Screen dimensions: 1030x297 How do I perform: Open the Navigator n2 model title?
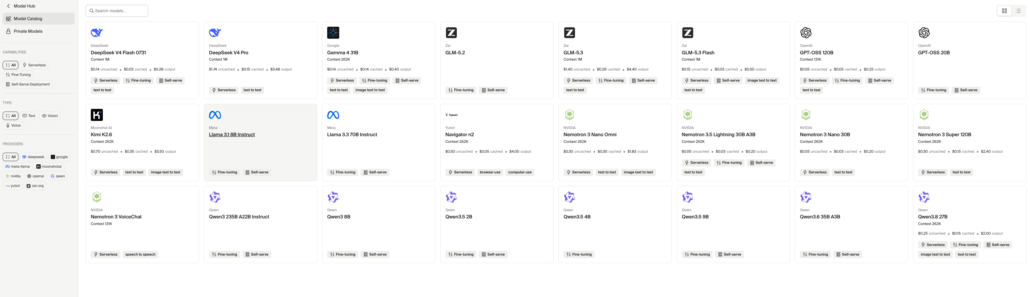(460, 135)
